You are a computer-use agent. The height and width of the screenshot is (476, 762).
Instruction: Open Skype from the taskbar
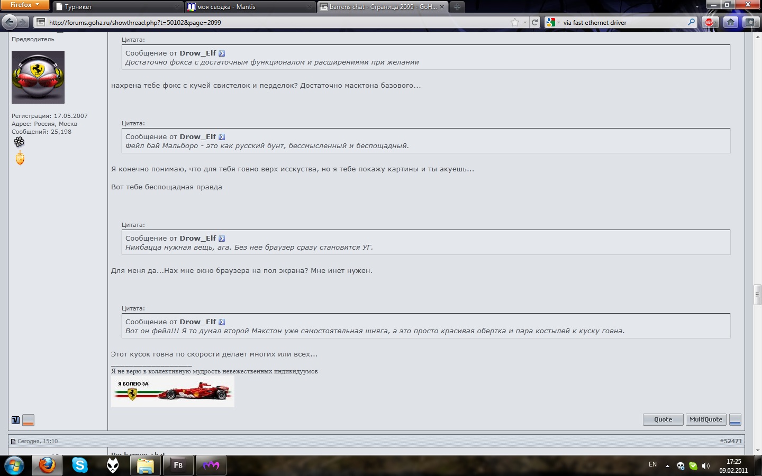[x=80, y=465]
